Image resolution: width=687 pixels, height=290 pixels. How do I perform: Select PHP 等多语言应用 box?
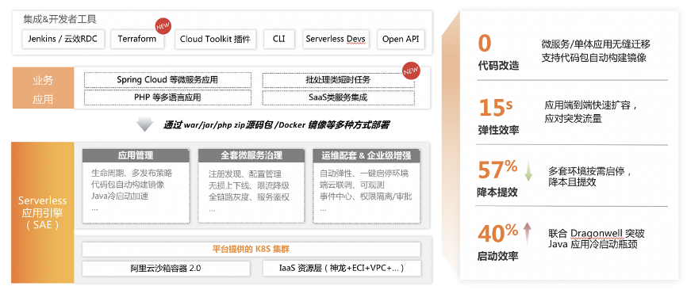pyautogui.click(x=167, y=97)
